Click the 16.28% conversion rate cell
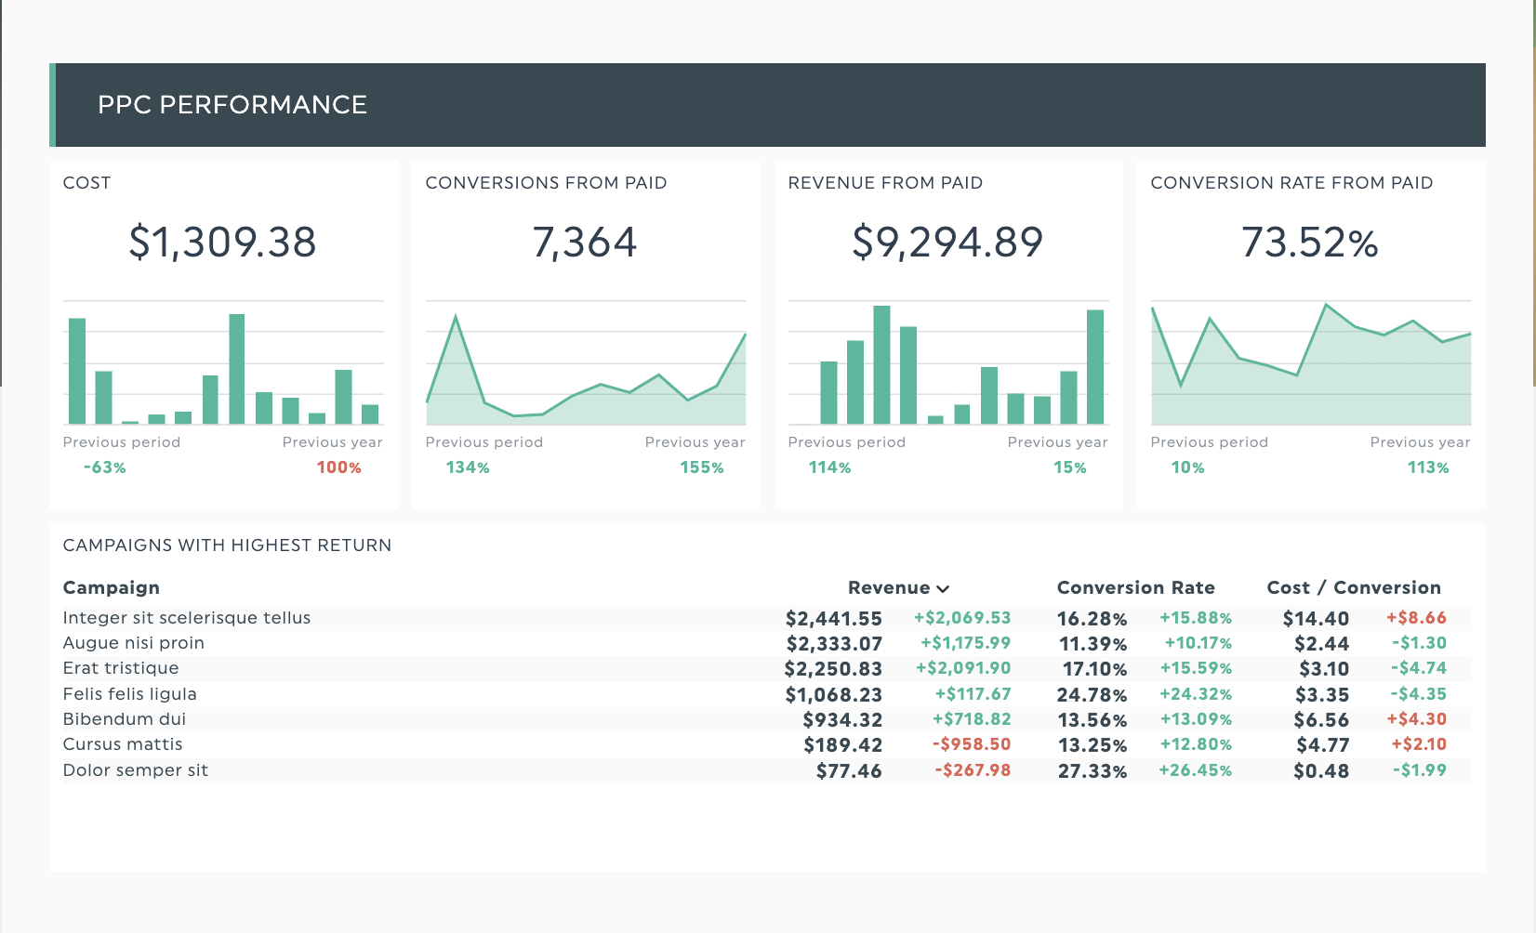The width and height of the screenshot is (1536, 933). pos(1092,619)
